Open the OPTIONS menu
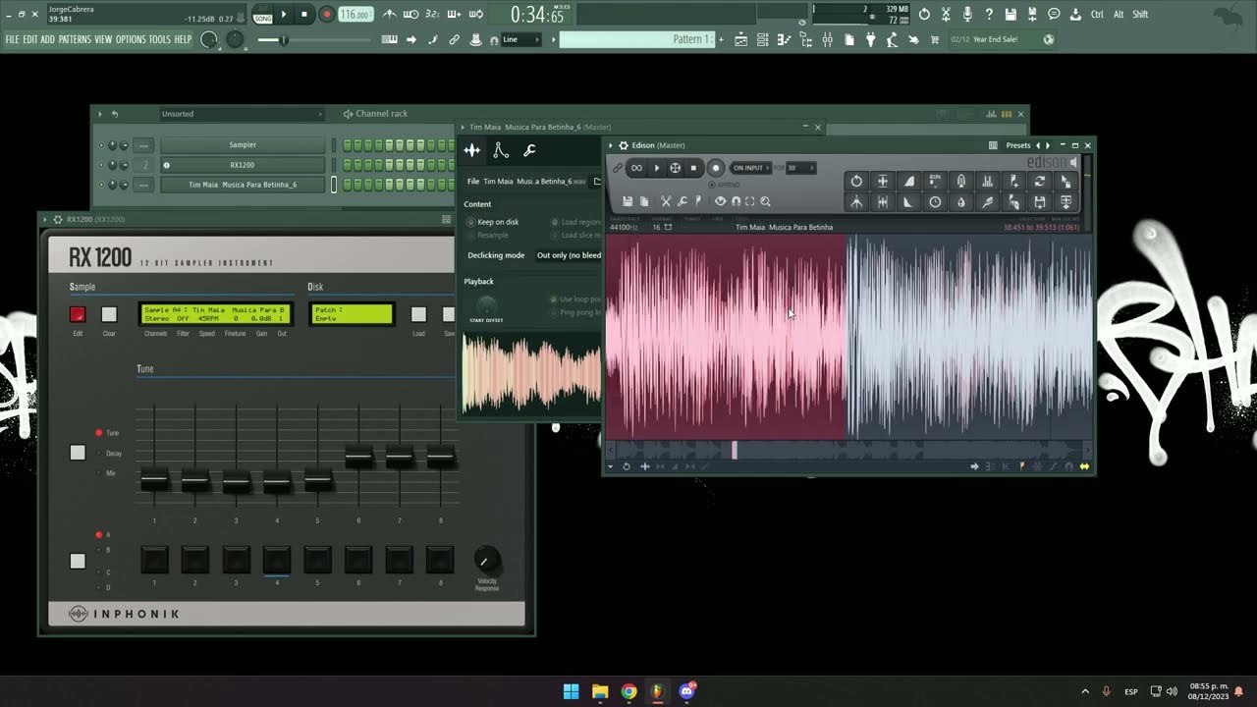 point(131,39)
